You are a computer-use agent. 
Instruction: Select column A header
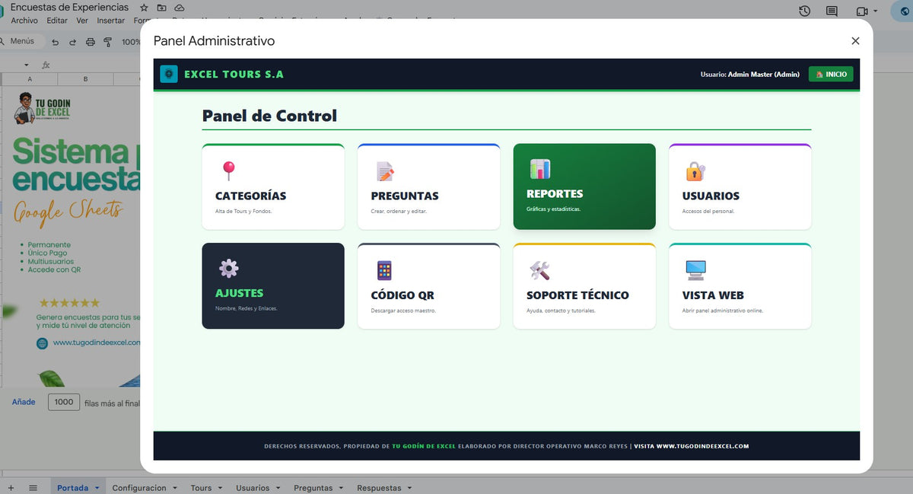tap(30, 79)
